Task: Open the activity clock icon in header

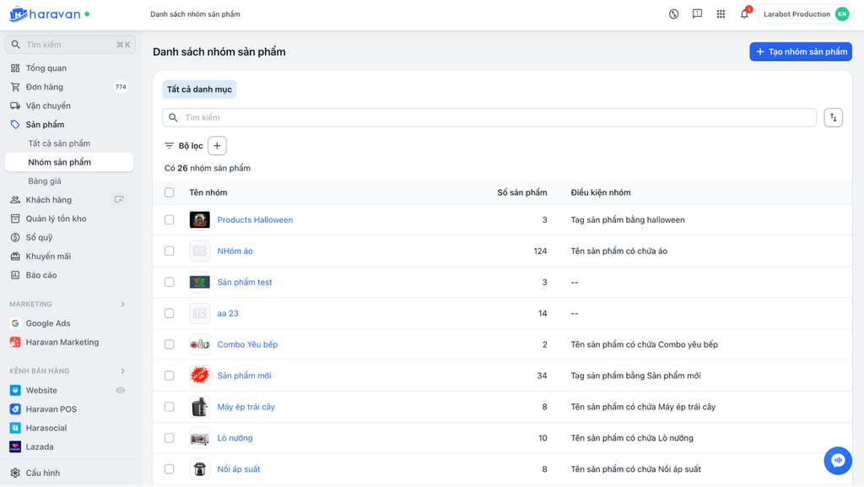Action: point(673,14)
